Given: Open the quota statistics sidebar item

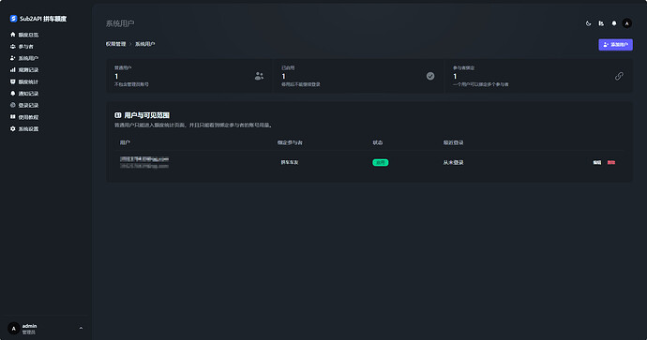Looking at the screenshot, I should (24, 81).
